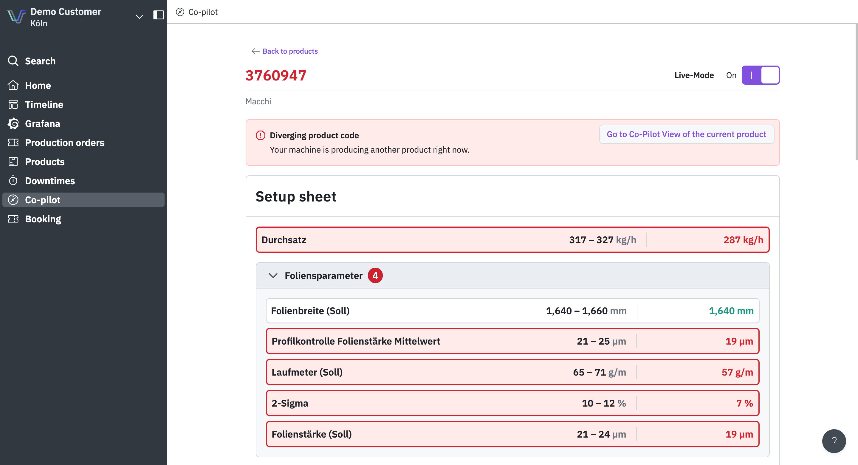Open the Demo Customer Köln dropdown chevron
Image resolution: width=858 pixels, height=465 pixels.
tap(139, 16)
